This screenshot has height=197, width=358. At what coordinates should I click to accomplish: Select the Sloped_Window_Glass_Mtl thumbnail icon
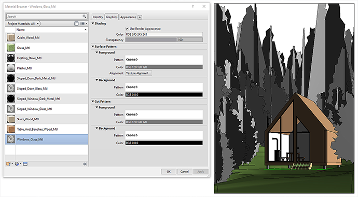pyautogui.click(x=11, y=109)
